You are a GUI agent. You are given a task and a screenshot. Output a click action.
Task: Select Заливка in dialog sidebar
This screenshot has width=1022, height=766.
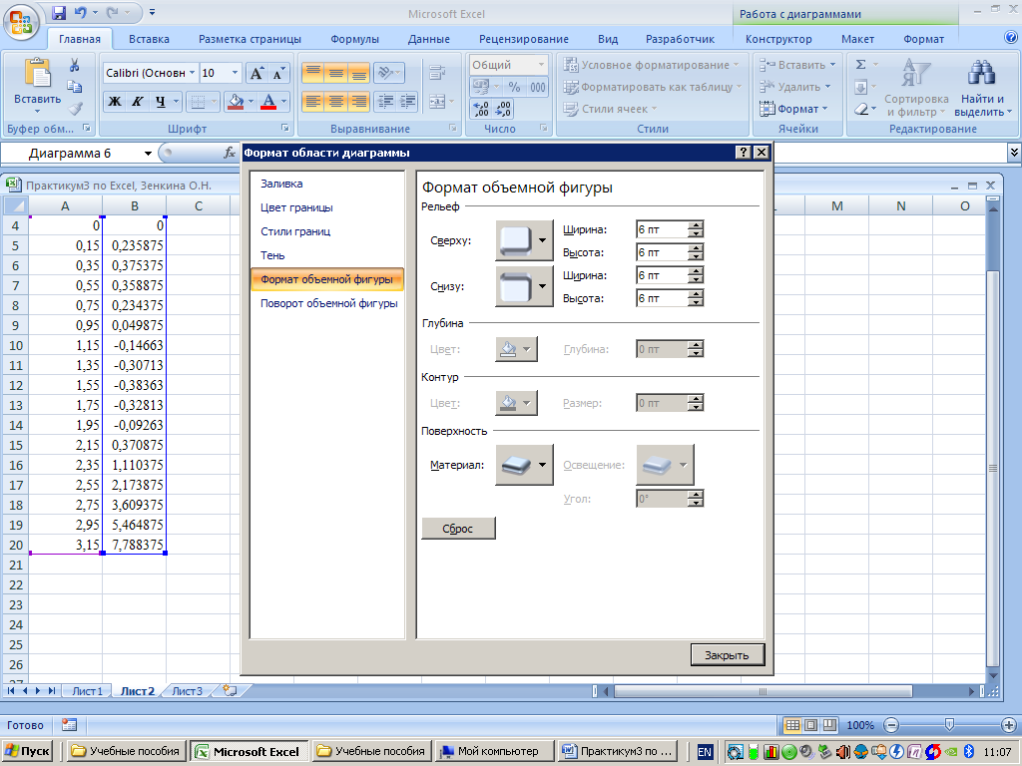click(281, 184)
